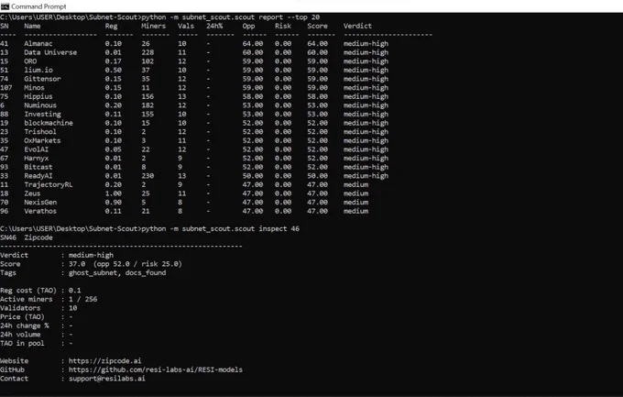Click the 'OxMarkets' subnet name
Viewport: 623px width, 397px height.
tap(42, 140)
